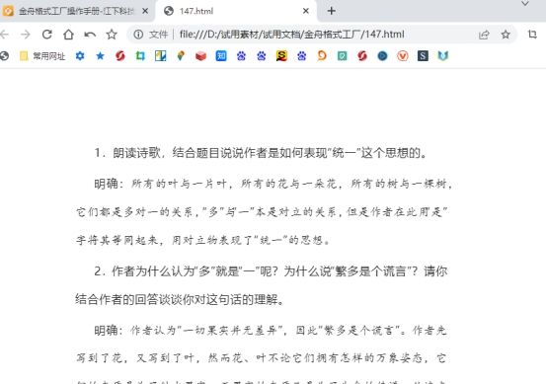Go back to the previous page
The image size is (546, 384).
[4, 35]
